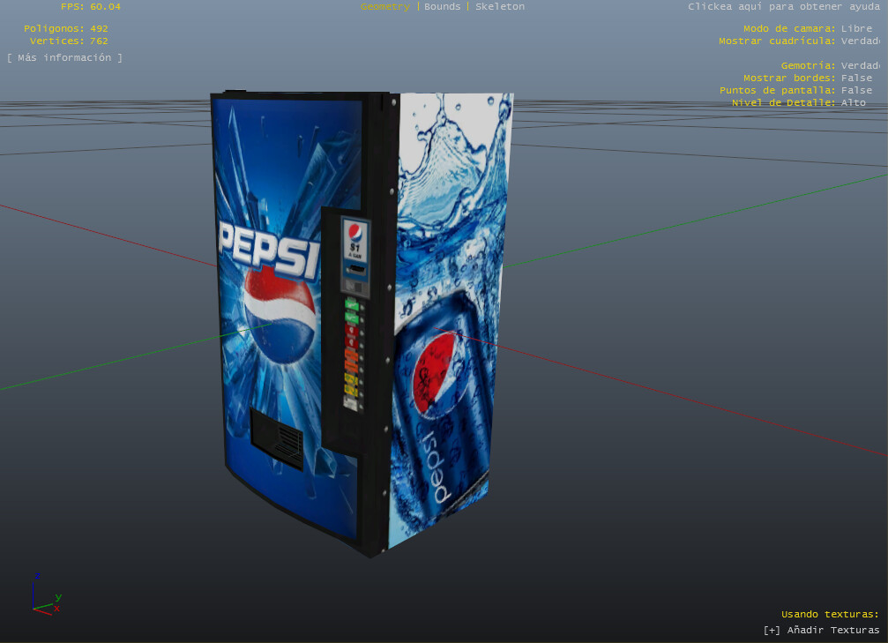The width and height of the screenshot is (888, 643).
Task: Enable Puntos de pantalla
Action: coord(855,90)
